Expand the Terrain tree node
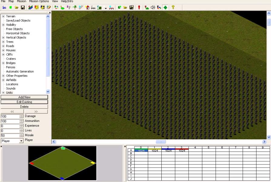 (3, 16)
